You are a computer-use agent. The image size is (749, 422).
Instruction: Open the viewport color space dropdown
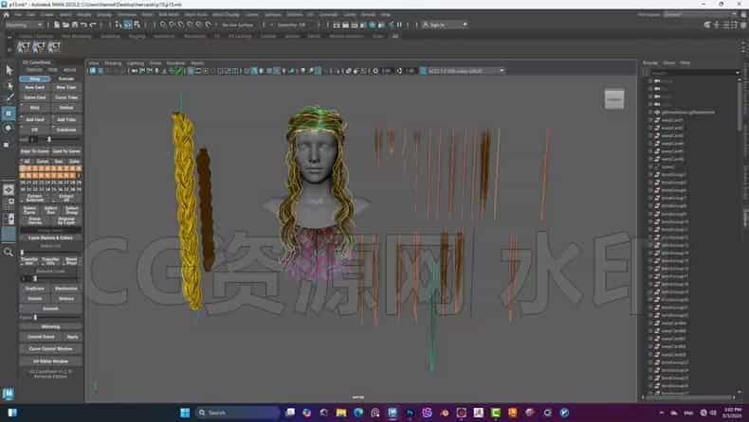(464, 71)
